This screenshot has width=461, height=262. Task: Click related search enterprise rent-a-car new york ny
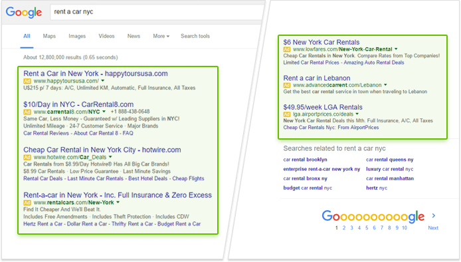(x=322, y=169)
